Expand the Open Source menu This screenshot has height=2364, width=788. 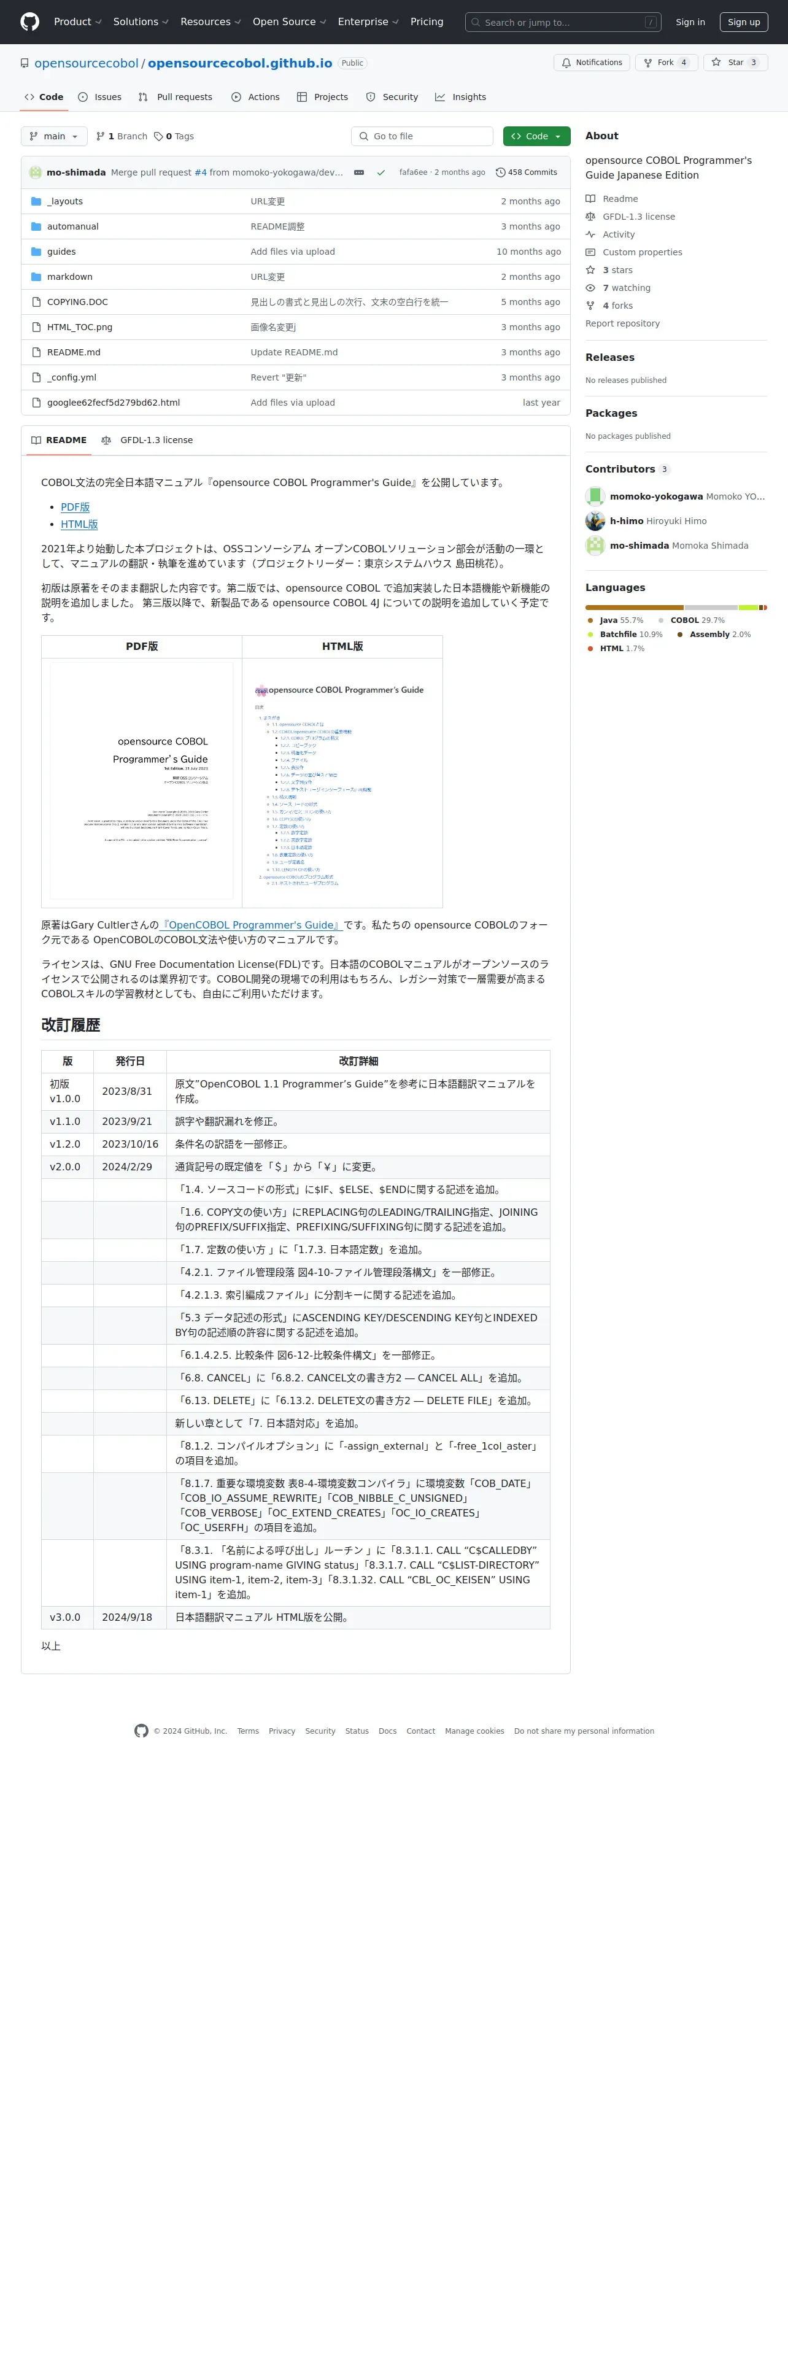[x=289, y=22]
